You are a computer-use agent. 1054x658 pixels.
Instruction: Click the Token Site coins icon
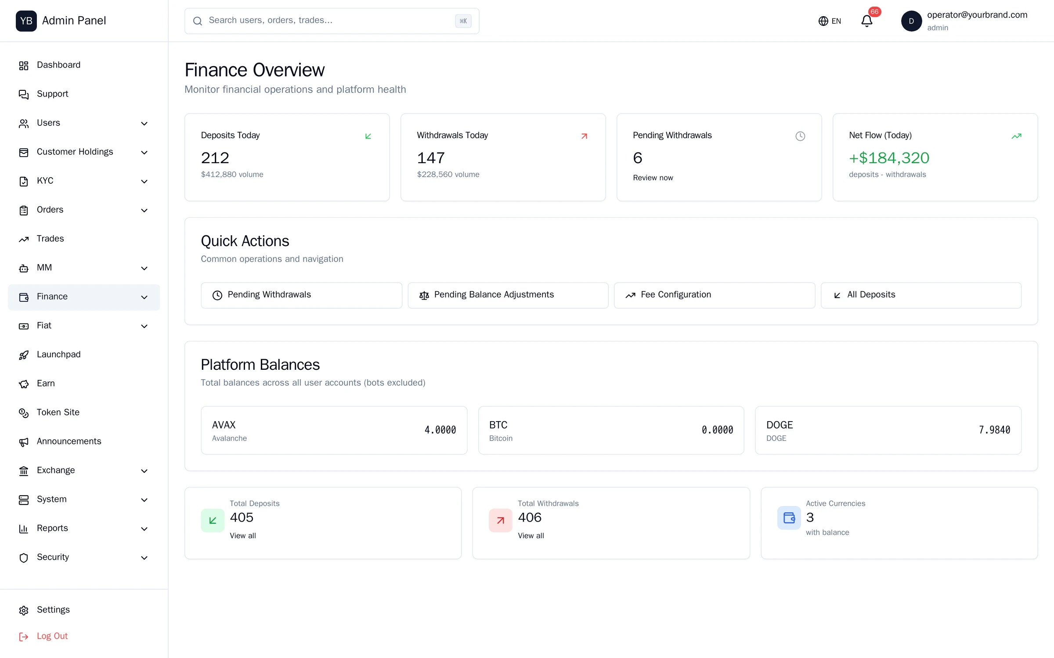coord(24,413)
